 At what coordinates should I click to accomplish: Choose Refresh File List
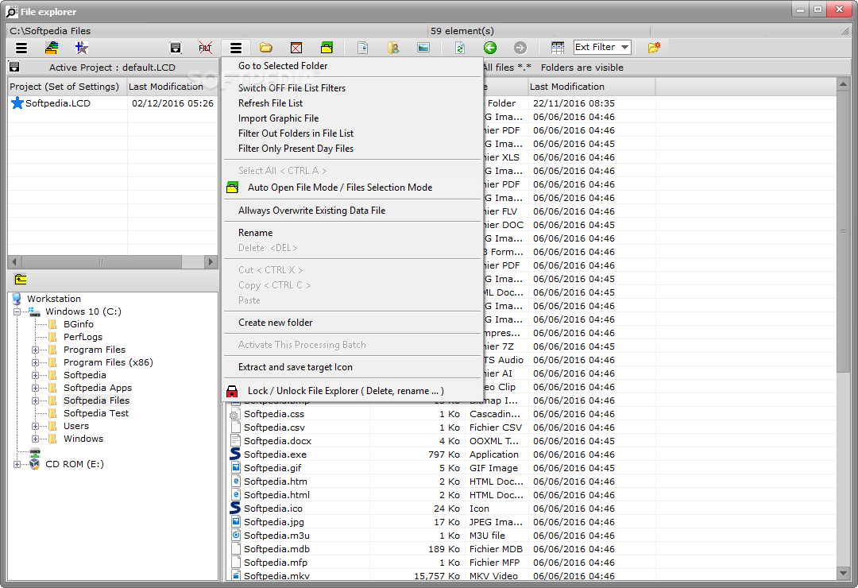(270, 103)
